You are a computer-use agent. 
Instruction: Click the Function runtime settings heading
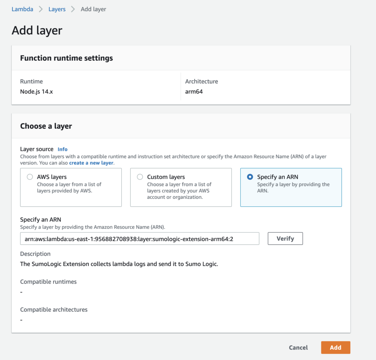coord(66,58)
